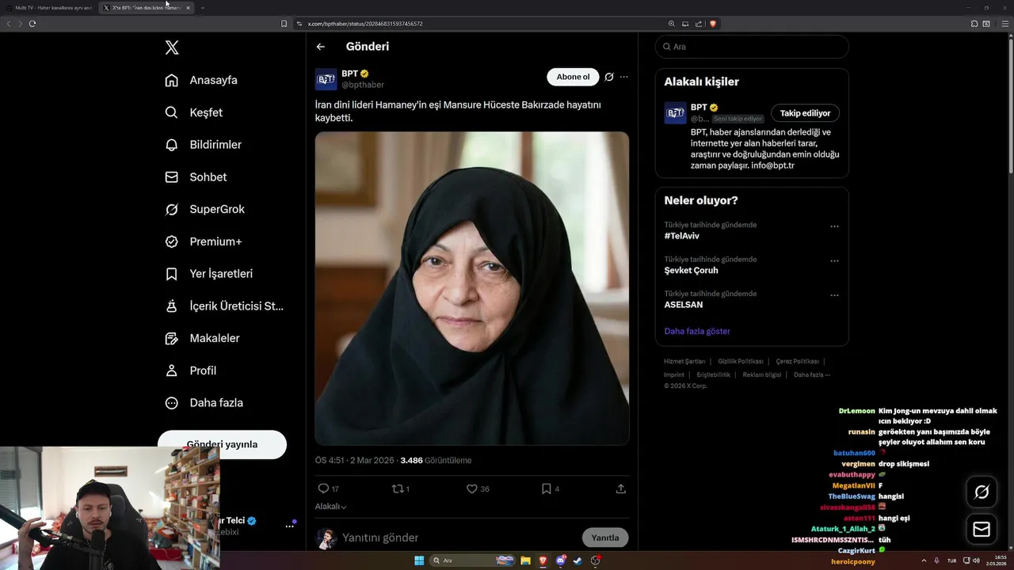The image size is (1014, 570).
Task: Open @bpthaber handle link
Action: [363, 85]
